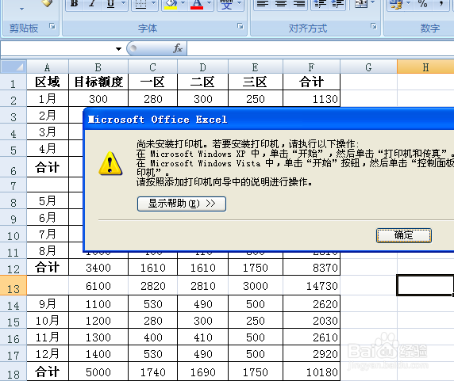The height and width of the screenshot is (381, 454).
Task: Toggle bold formatting
Action: (75, 4)
